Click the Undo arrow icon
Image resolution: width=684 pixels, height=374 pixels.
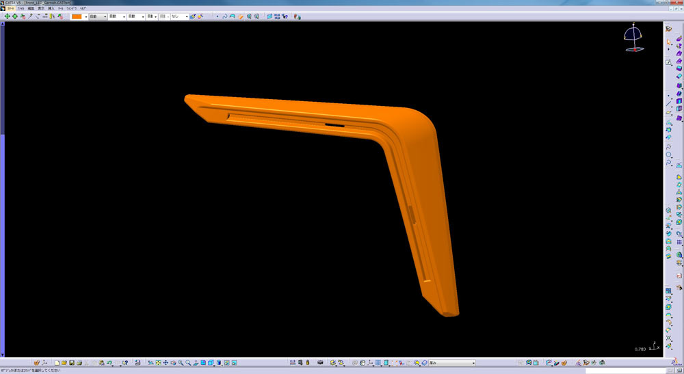pos(109,362)
